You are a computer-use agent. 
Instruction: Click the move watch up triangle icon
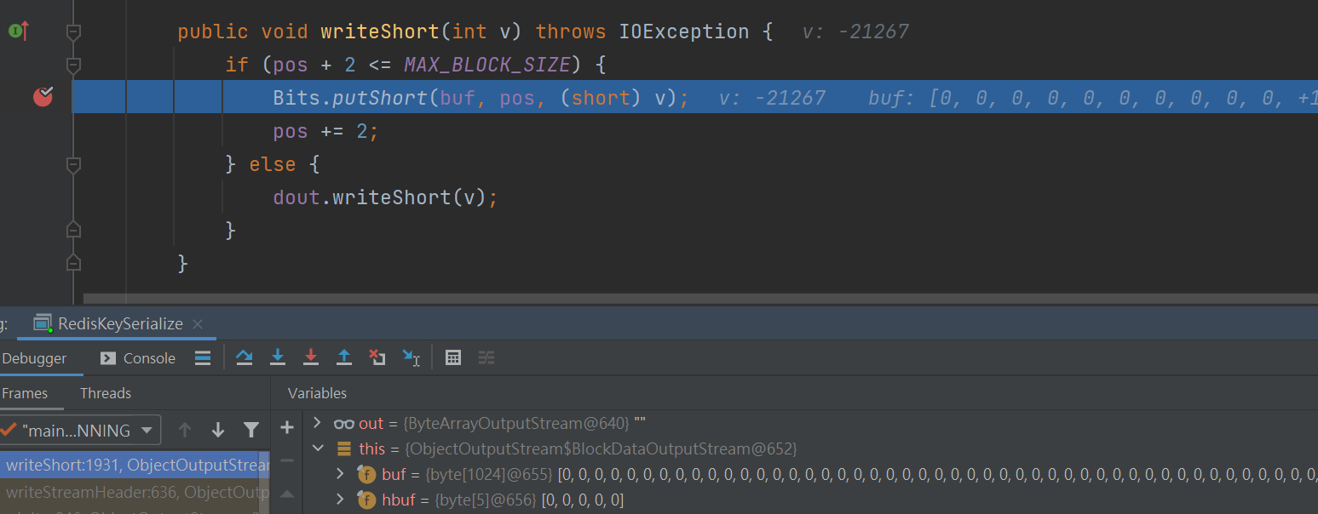click(287, 494)
